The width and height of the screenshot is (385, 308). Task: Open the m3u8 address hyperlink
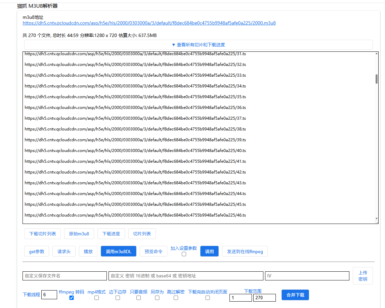pyautogui.click(x=149, y=23)
